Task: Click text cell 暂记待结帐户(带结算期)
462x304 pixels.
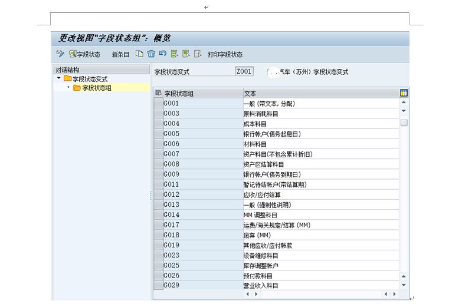Action: coord(321,184)
